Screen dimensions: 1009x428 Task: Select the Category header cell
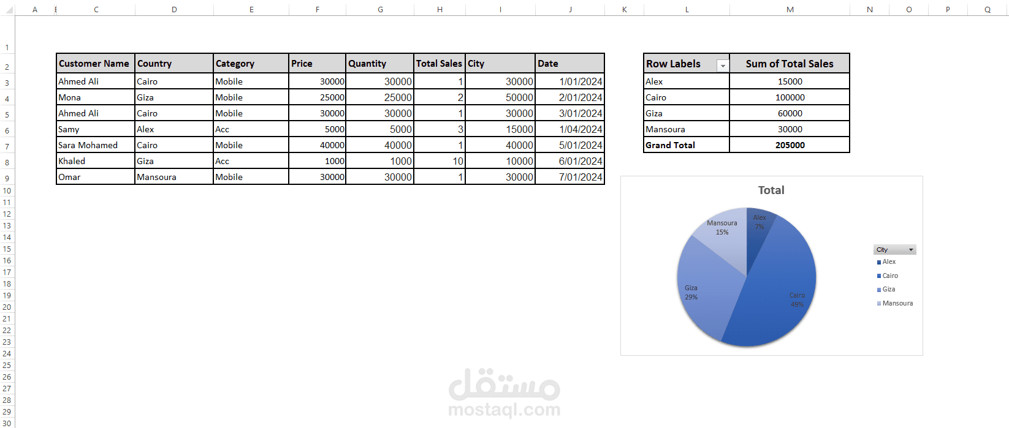[251, 64]
